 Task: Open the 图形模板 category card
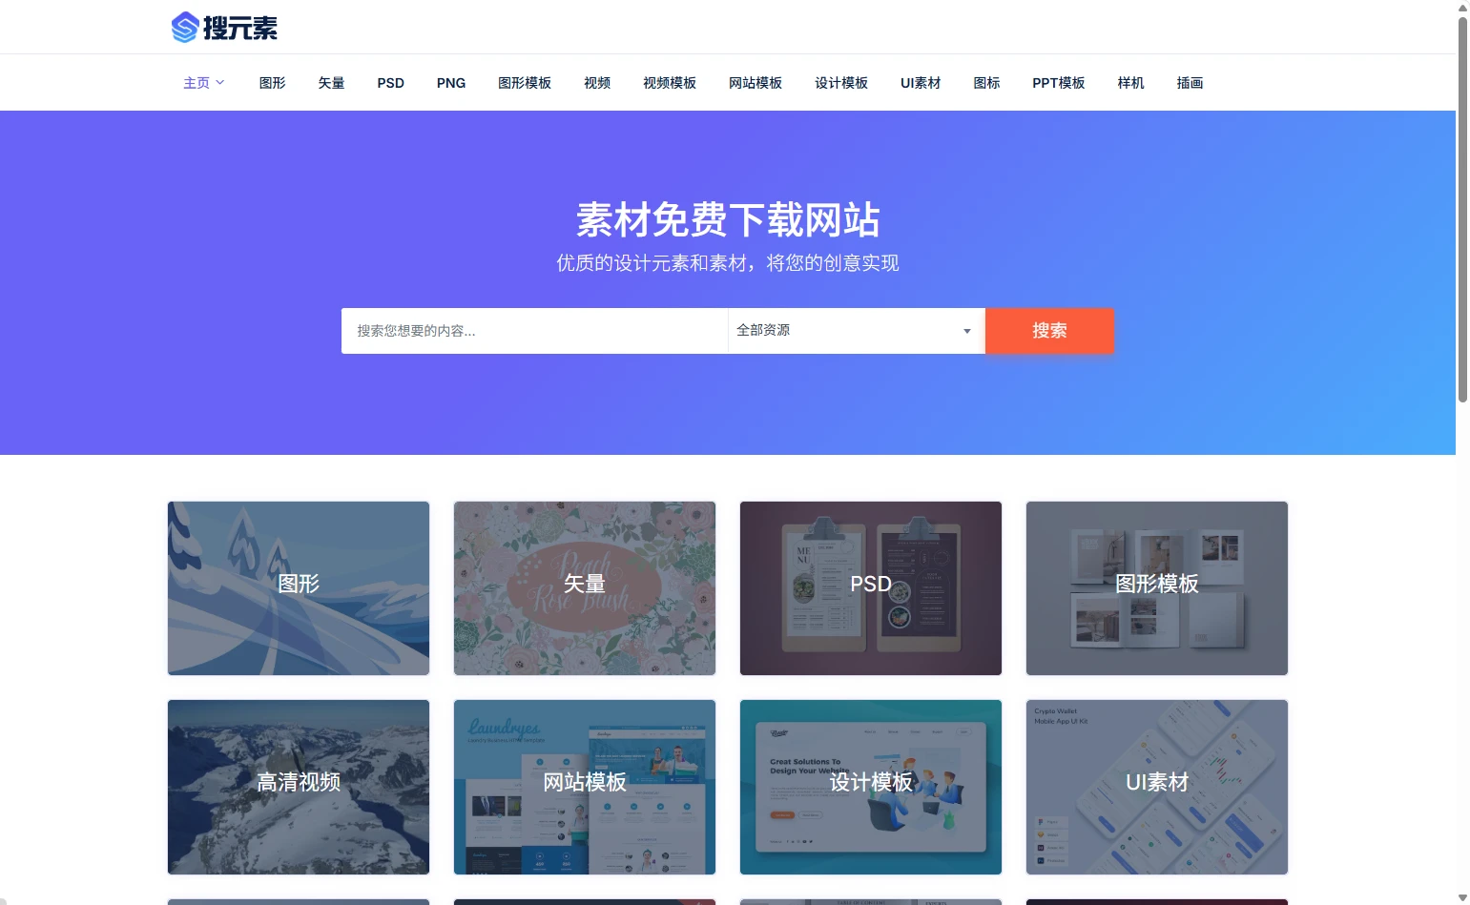1157,588
